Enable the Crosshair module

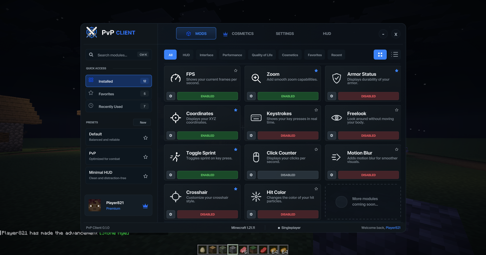click(208, 214)
